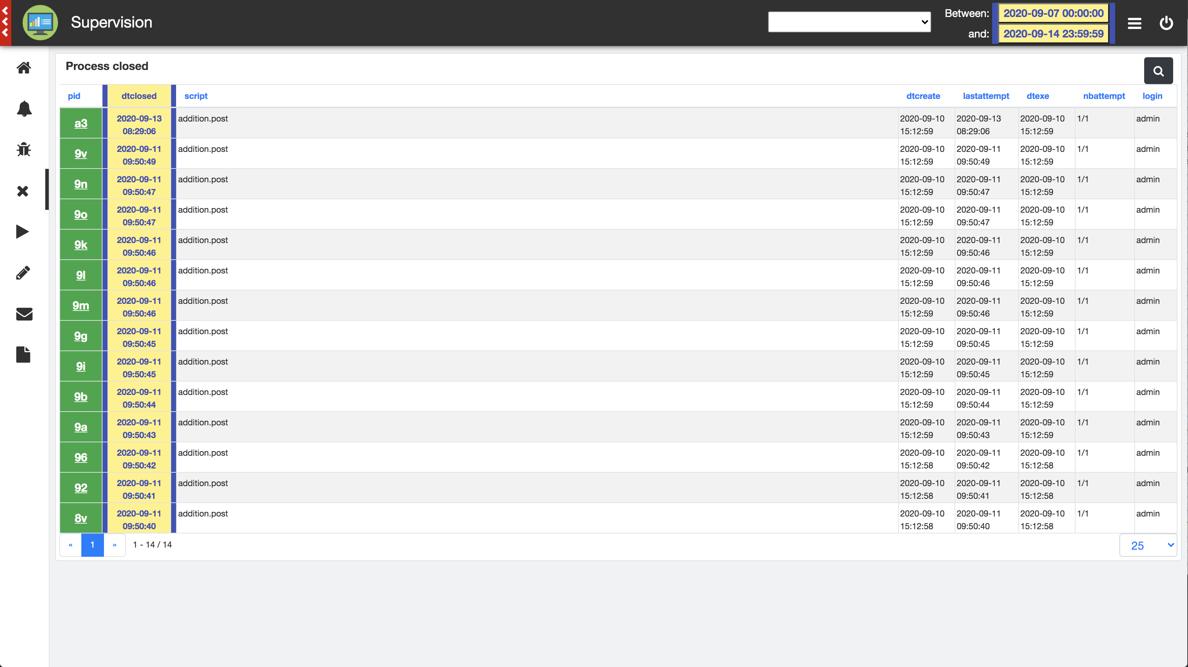Screen dimensions: 1188x667
Task: Open process 9l link
Action: click(x=81, y=275)
